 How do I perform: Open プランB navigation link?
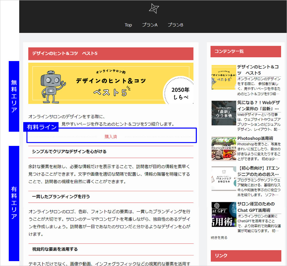pos(175,25)
